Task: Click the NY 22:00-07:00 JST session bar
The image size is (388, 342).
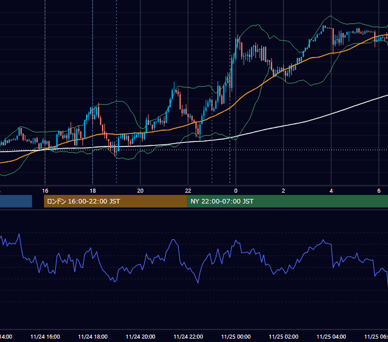Action: point(287,201)
